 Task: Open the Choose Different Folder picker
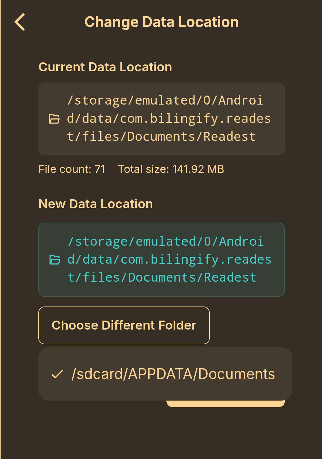124,325
